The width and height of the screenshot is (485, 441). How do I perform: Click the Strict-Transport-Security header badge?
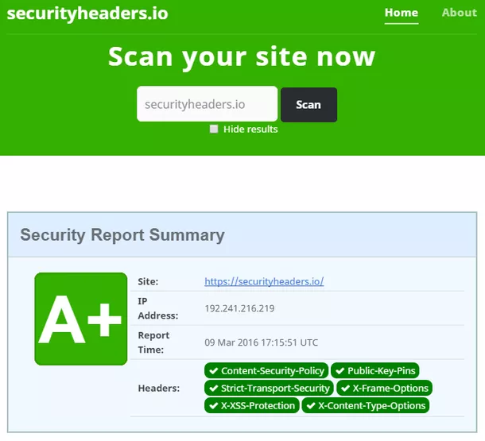pyautogui.click(x=269, y=389)
